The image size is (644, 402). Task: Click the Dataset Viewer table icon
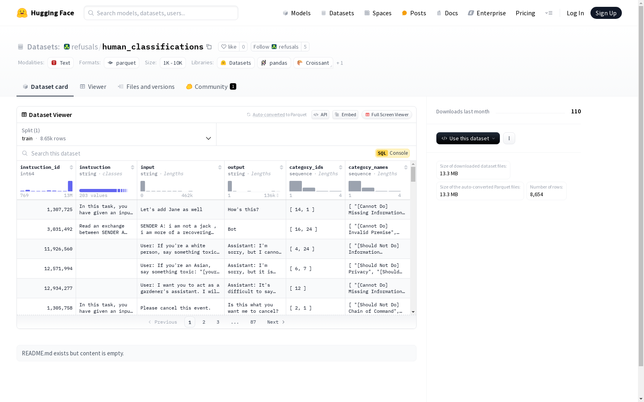click(x=24, y=115)
